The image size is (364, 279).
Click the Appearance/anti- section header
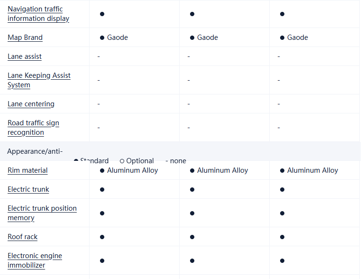tap(35, 151)
